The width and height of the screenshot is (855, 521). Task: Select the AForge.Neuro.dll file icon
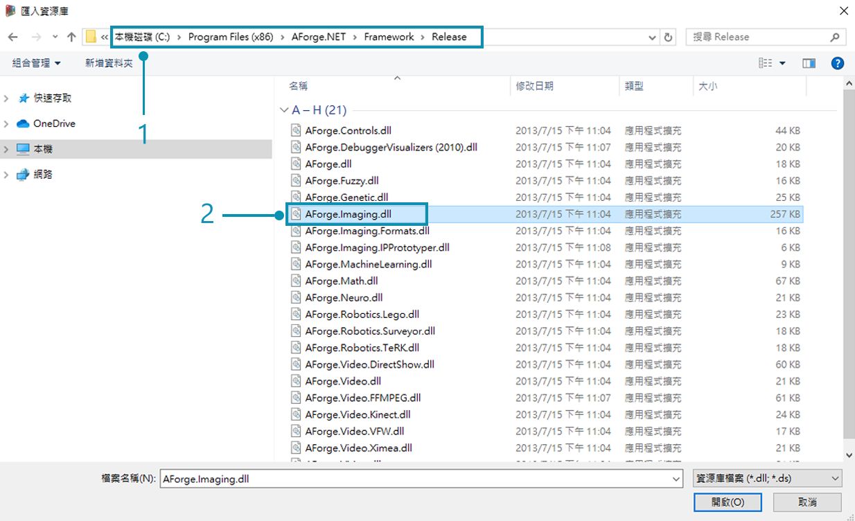pyautogui.click(x=296, y=297)
